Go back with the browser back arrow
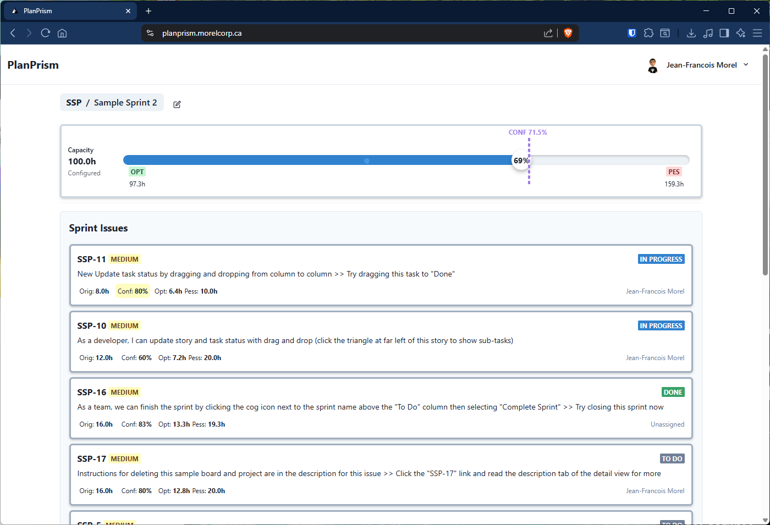The width and height of the screenshot is (770, 525). pos(13,33)
